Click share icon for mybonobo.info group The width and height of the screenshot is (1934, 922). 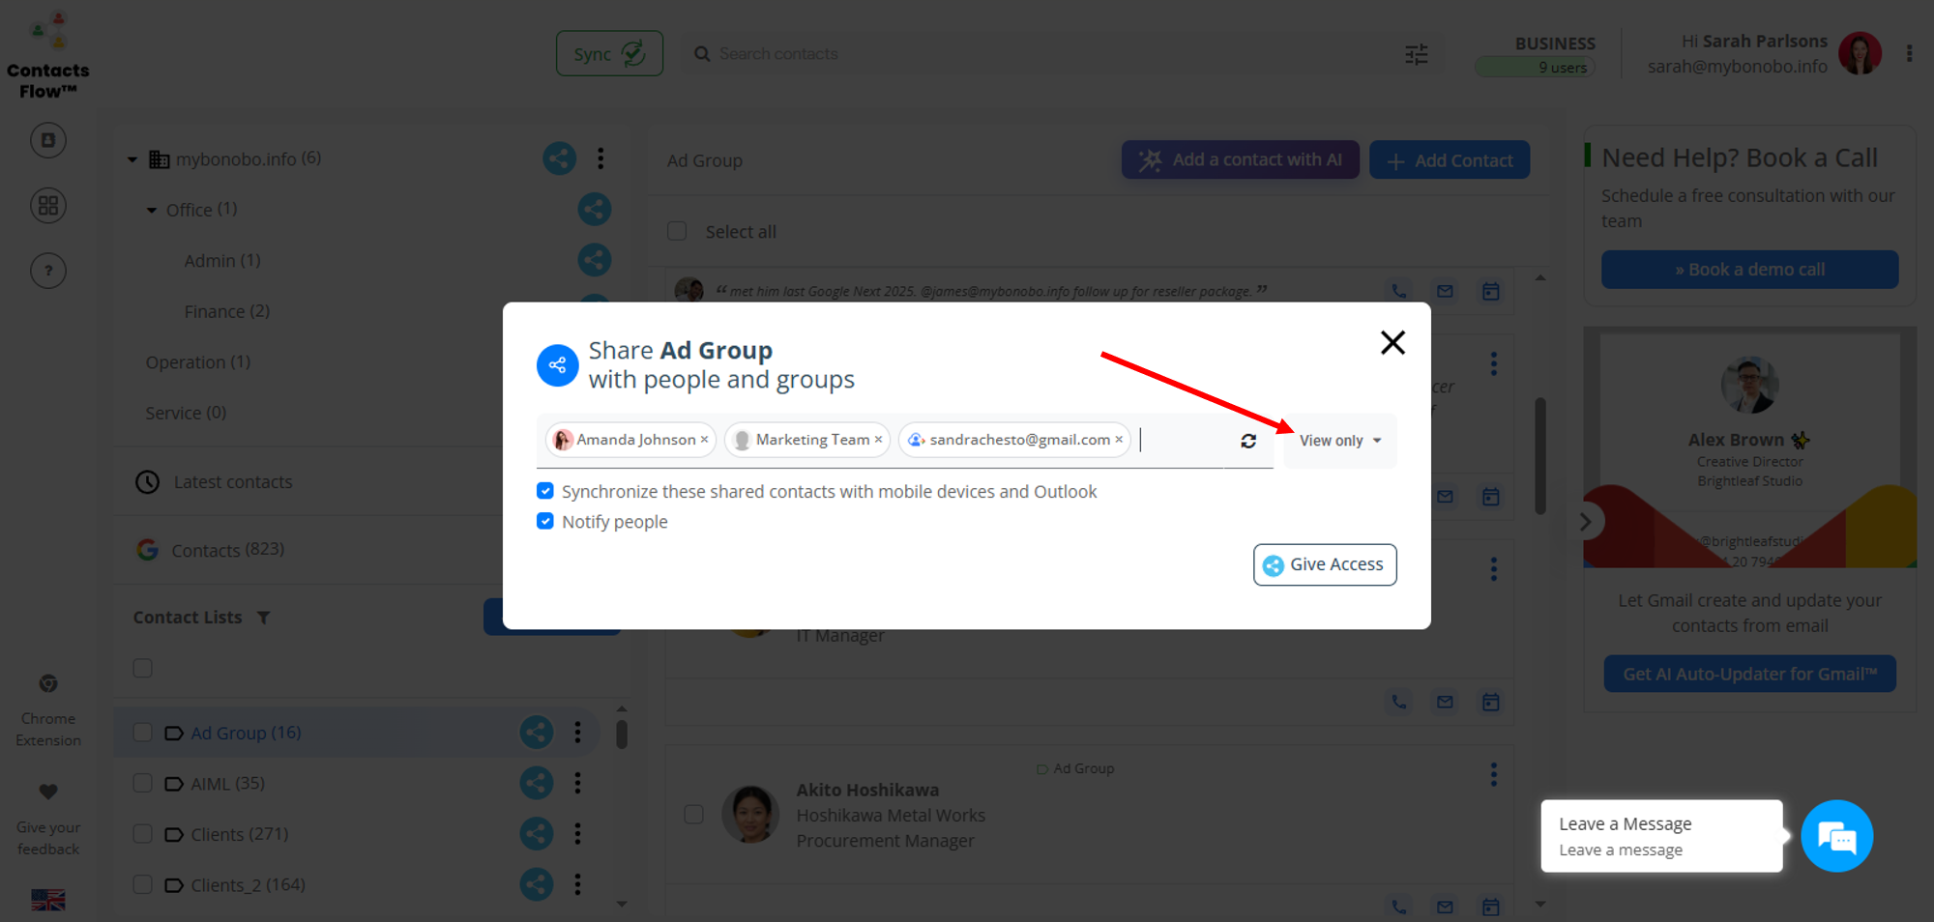pos(559,158)
